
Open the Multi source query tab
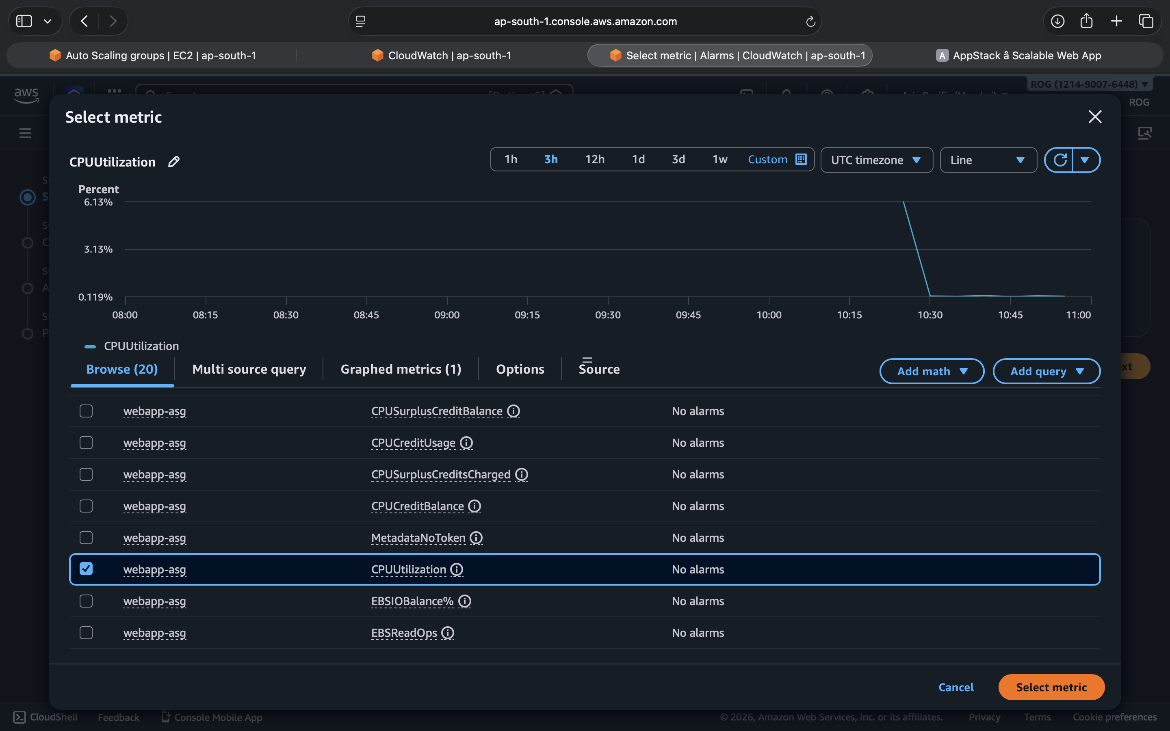coord(249,370)
